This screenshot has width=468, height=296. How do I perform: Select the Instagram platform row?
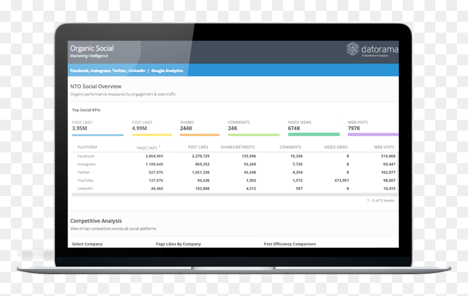[235, 164]
